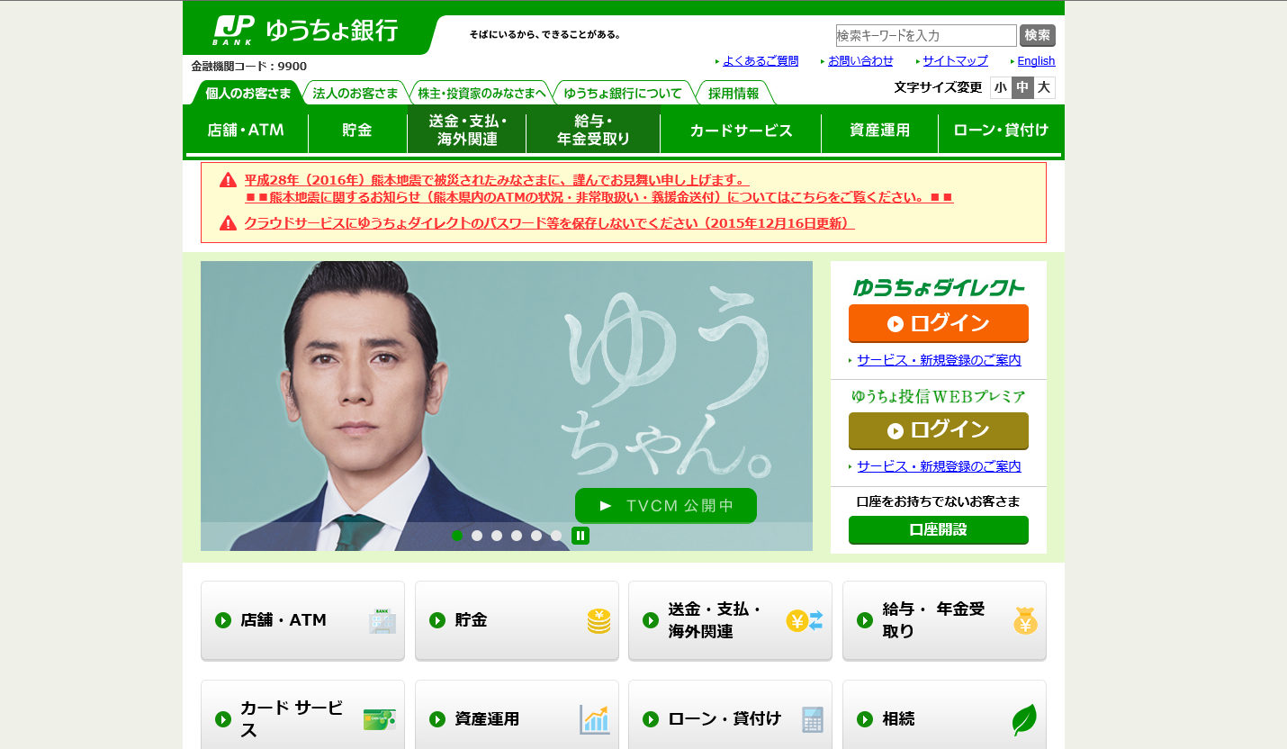The image size is (1287, 749).
Task: Click the ゆうちょ投信WEBプレミア logo
Action: pos(939,396)
